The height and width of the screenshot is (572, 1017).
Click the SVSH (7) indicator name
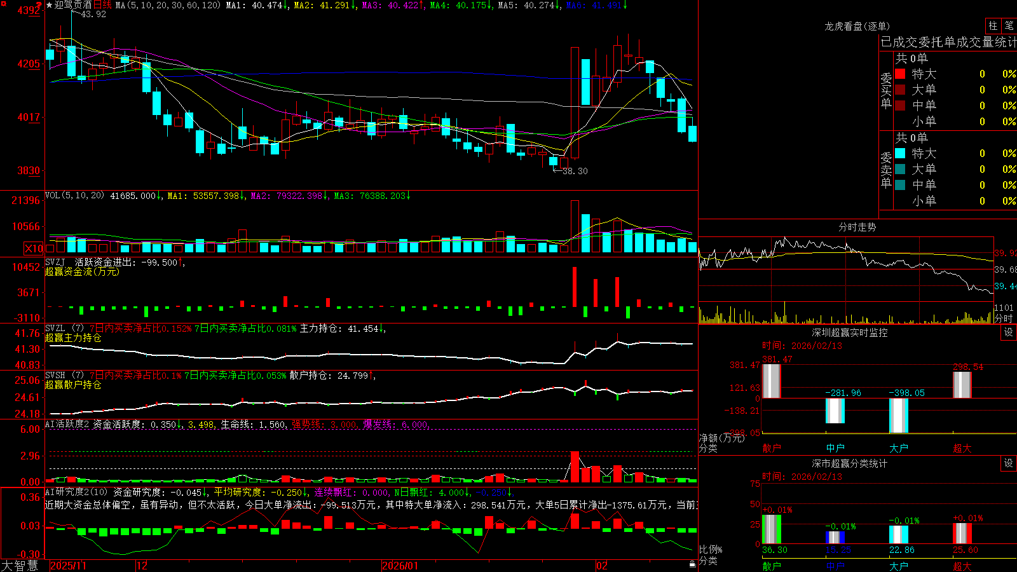pos(64,376)
